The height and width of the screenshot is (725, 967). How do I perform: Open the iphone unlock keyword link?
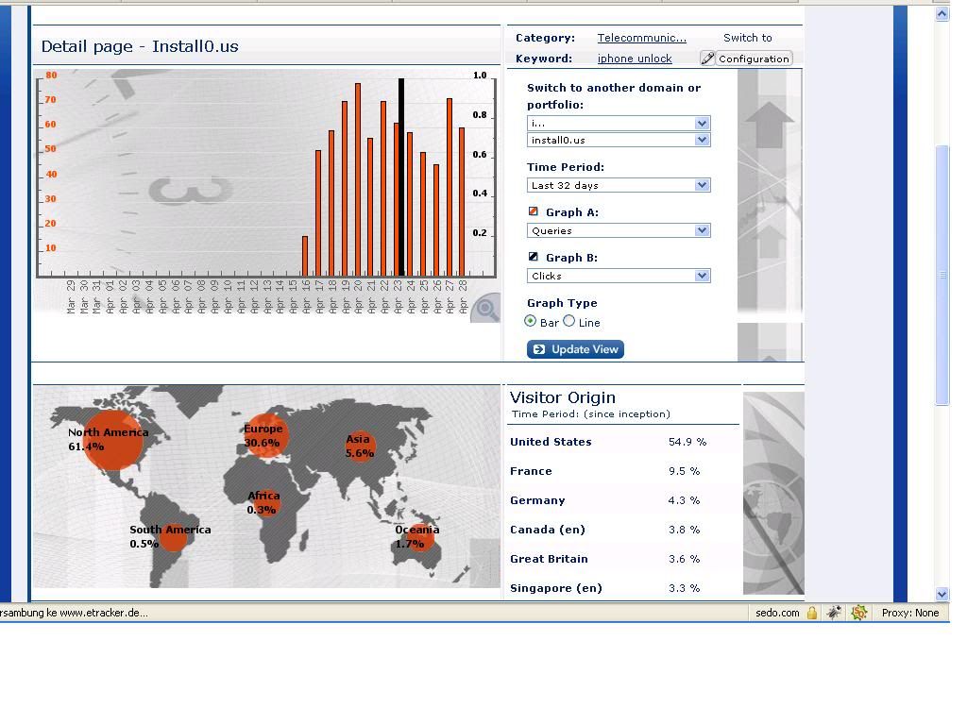[x=635, y=59]
